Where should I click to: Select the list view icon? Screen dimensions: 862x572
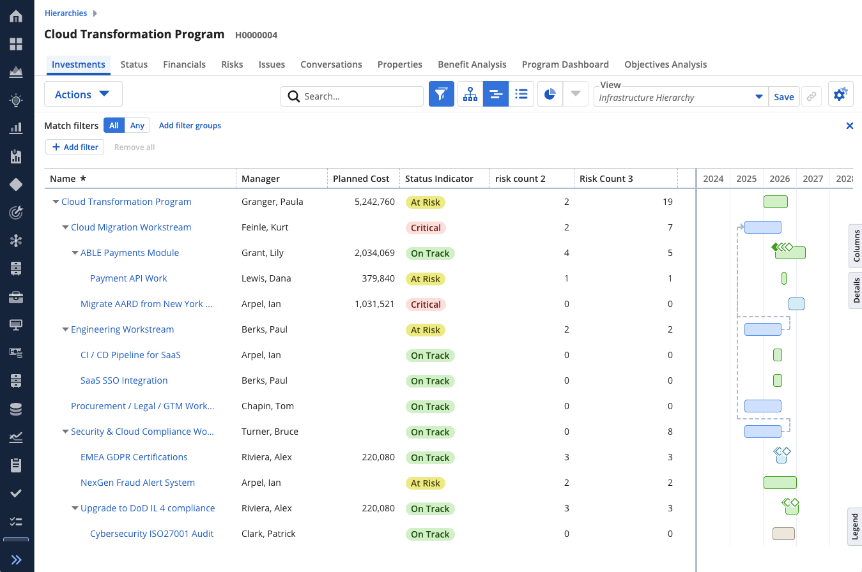[x=521, y=94]
